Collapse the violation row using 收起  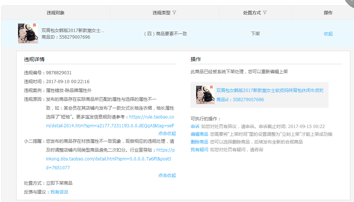[x=328, y=33]
